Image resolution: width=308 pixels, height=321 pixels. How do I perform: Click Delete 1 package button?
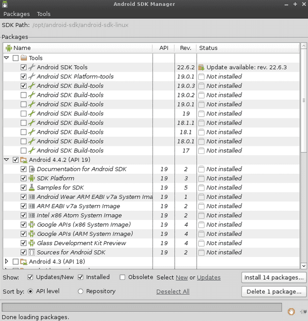pyautogui.click(x=274, y=292)
